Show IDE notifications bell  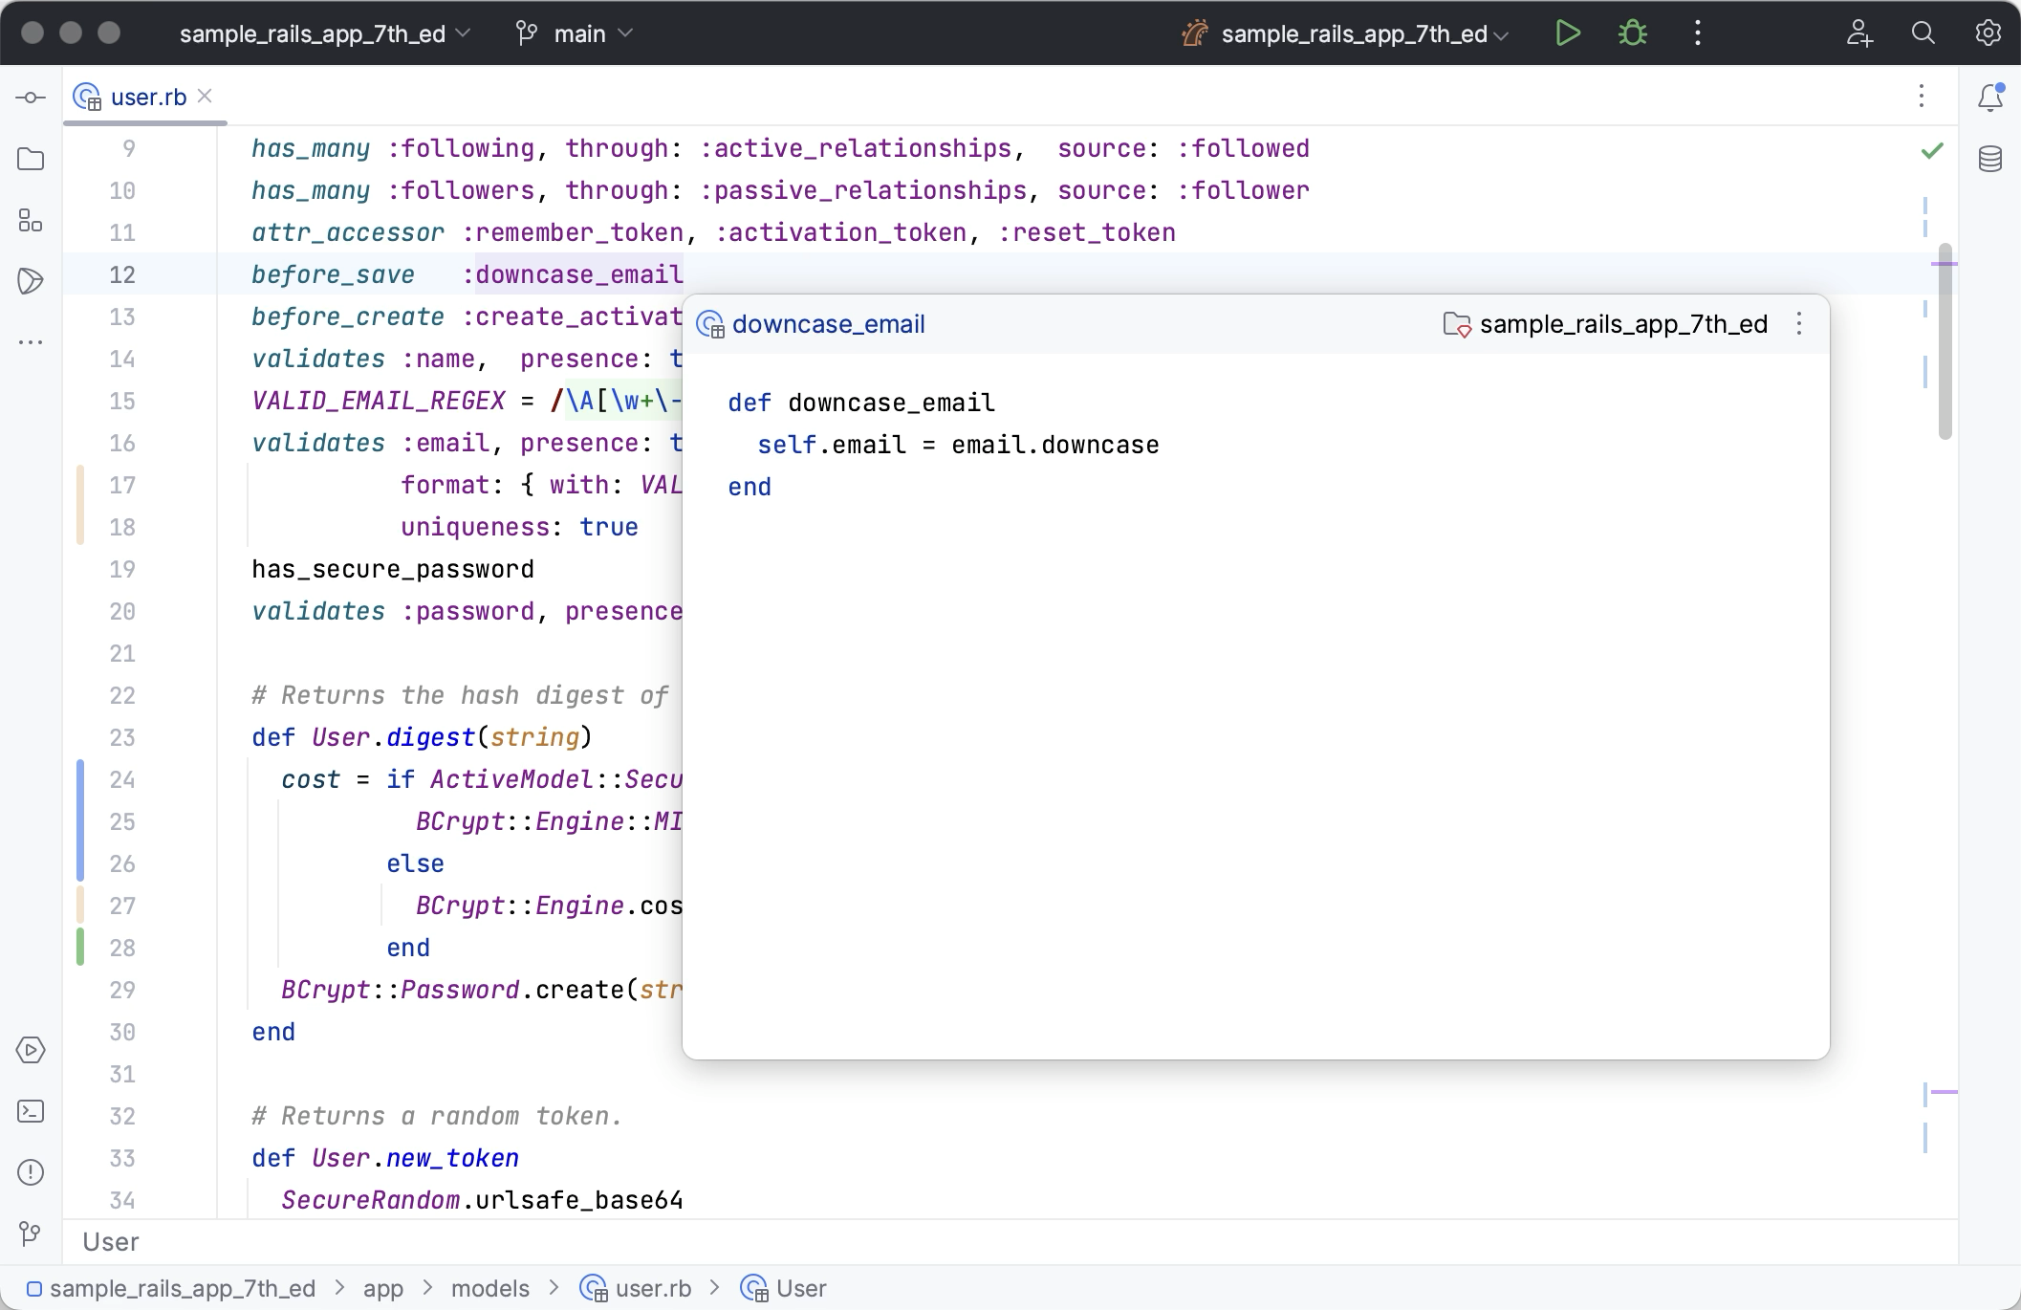coord(1990,98)
